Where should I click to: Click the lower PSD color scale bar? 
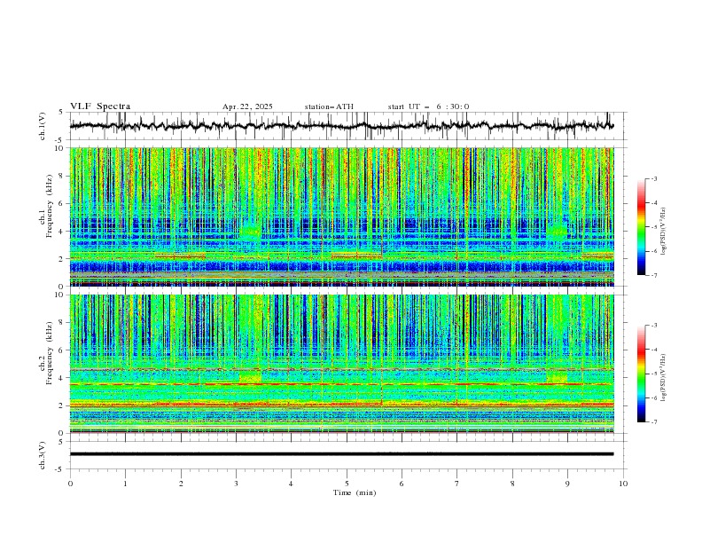coord(641,374)
